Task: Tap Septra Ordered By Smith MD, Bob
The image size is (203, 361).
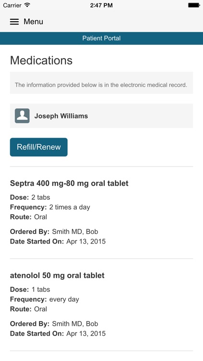Action: pos(54,232)
